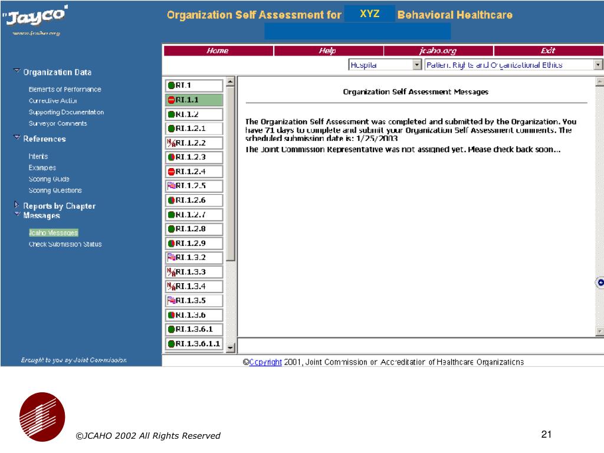Click the green status icon beside RI.1.3.6.1.1
Viewport: 604px width, 453px height.
coord(172,344)
